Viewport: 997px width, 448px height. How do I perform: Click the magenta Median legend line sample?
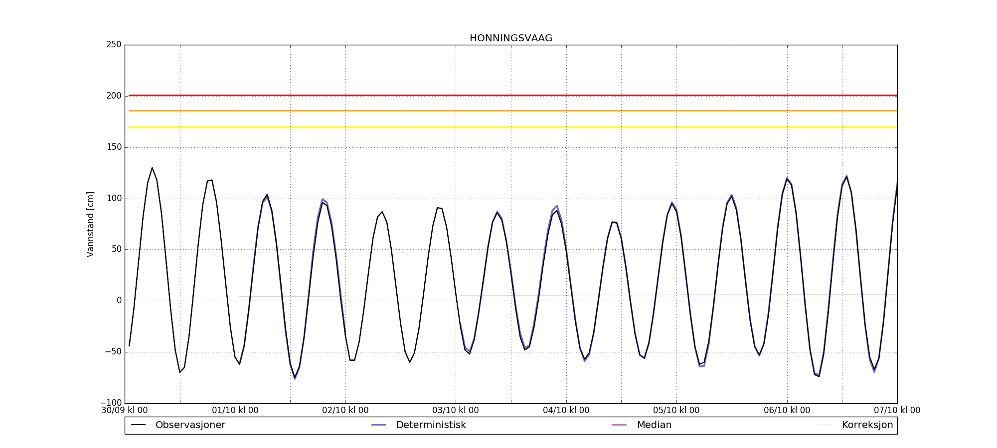tap(619, 425)
